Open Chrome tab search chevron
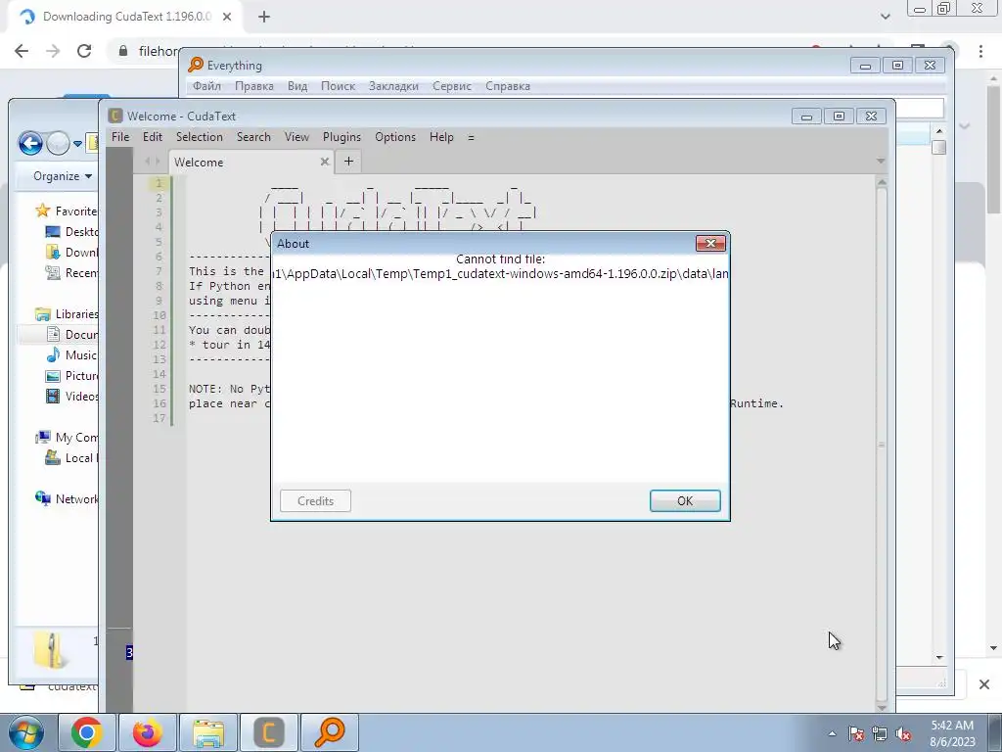The image size is (1002, 752). click(885, 17)
